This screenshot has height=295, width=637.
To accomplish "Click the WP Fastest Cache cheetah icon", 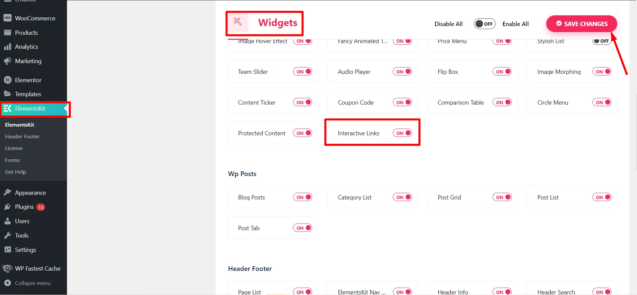I will click(7, 269).
